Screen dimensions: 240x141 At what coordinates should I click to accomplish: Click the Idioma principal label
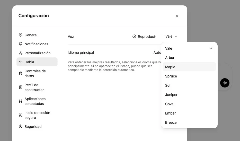click(x=81, y=52)
